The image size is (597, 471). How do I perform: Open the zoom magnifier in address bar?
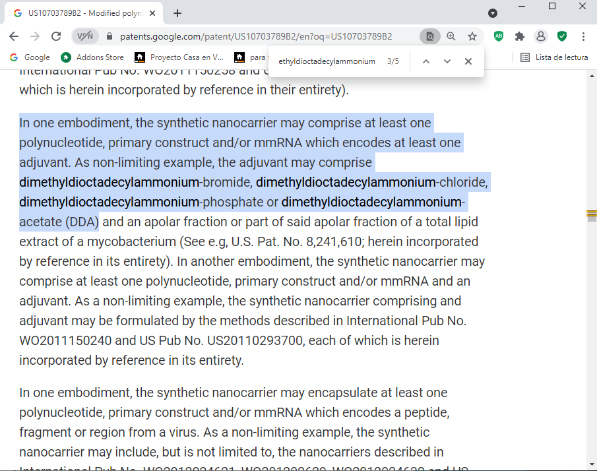pyautogui.click(x=451, y=36)
